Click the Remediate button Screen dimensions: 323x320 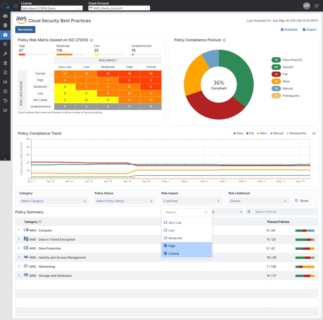pos(25,30)
